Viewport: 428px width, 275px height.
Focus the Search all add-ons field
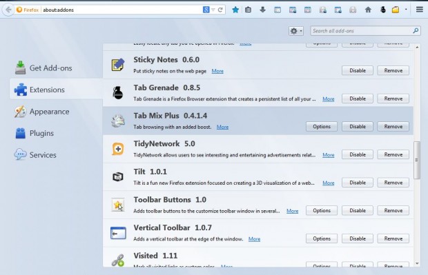pyautogui.click(x=365, y=31)
